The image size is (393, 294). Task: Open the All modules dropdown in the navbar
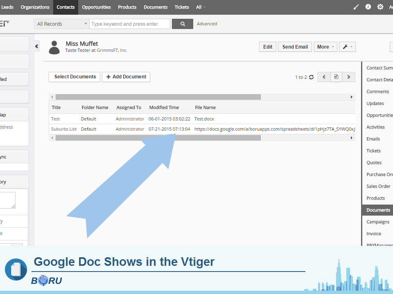[200, 7]
